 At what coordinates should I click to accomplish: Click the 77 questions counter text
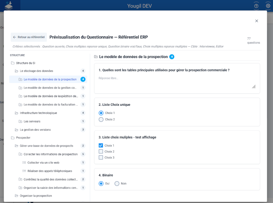(x=253, y=41)
